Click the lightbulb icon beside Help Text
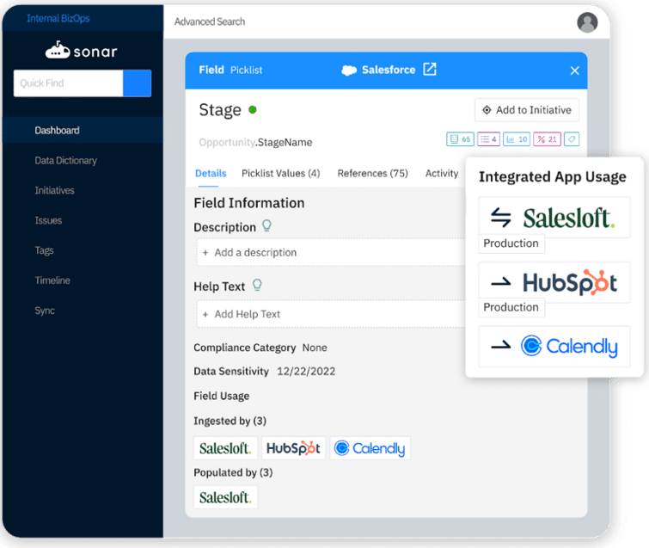 coord(257,285)
